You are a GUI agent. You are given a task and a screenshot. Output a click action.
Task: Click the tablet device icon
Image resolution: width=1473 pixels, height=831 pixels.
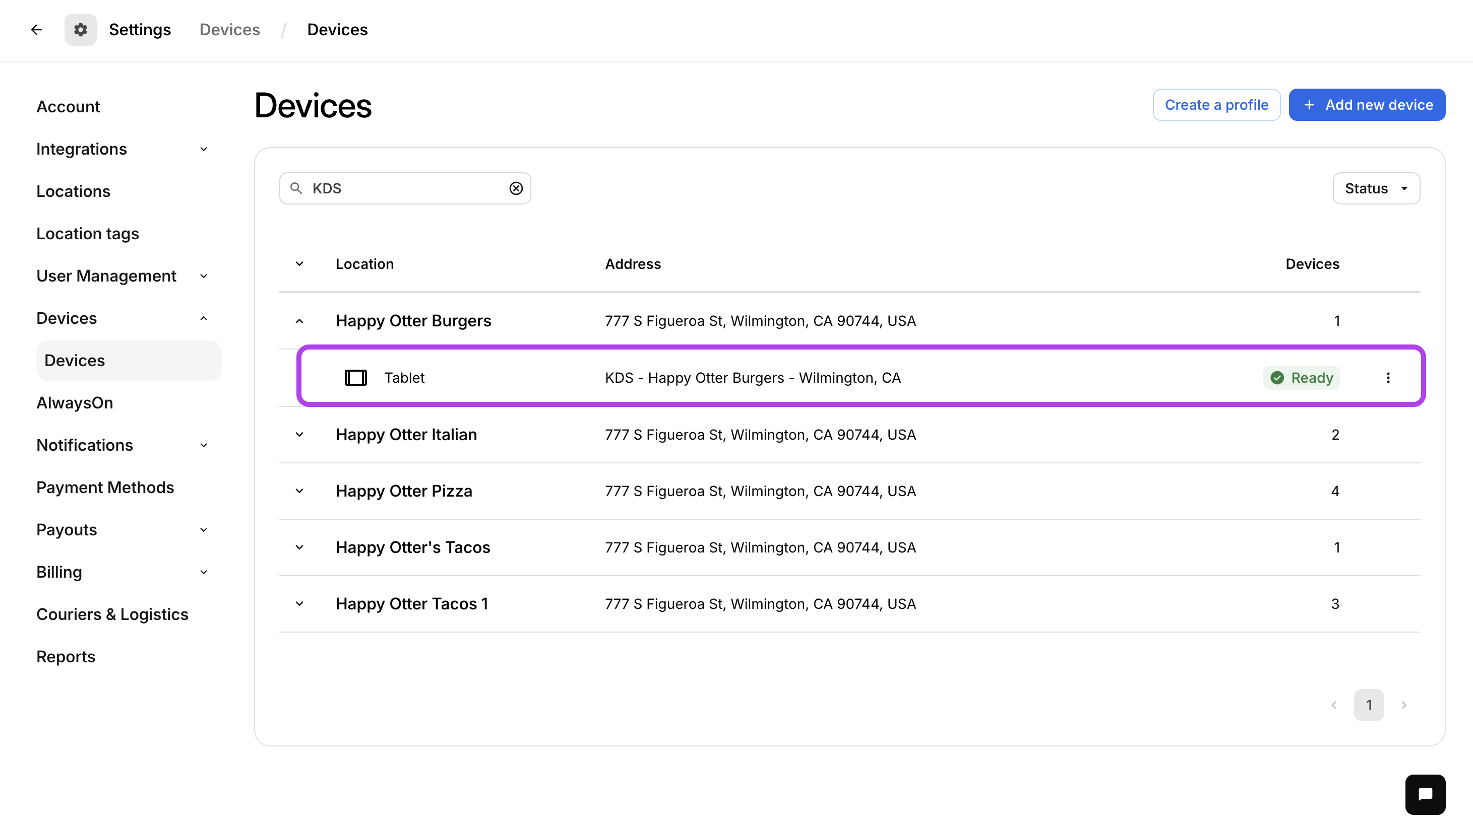pyautogui.click(x=355, y=378)
